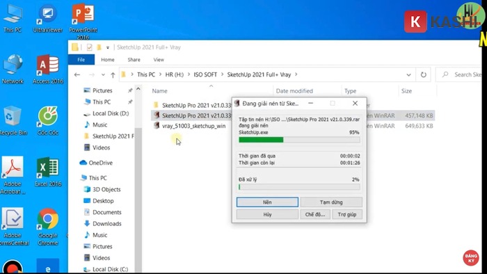Open 3D Objects in navigation pane
This screenshot has width=487, height=274.
tap(106, 190)
